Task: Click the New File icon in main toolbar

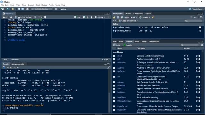Action: point(2,9)
